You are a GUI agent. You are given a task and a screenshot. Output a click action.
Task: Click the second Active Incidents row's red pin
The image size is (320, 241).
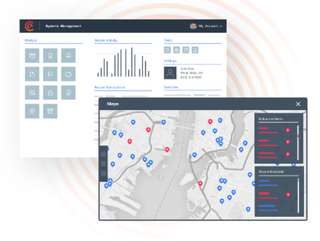click(288, 142)
